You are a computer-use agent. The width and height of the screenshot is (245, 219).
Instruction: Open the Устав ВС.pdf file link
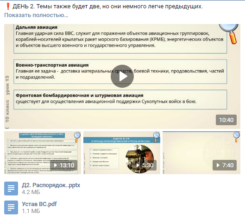pos(39,204)
